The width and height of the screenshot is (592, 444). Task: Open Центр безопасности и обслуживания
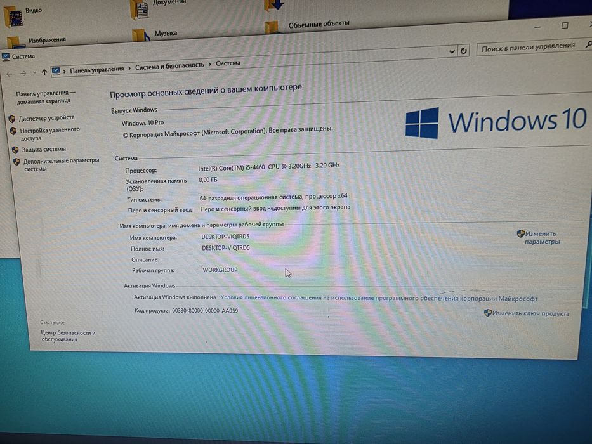(x=68, y=336)
